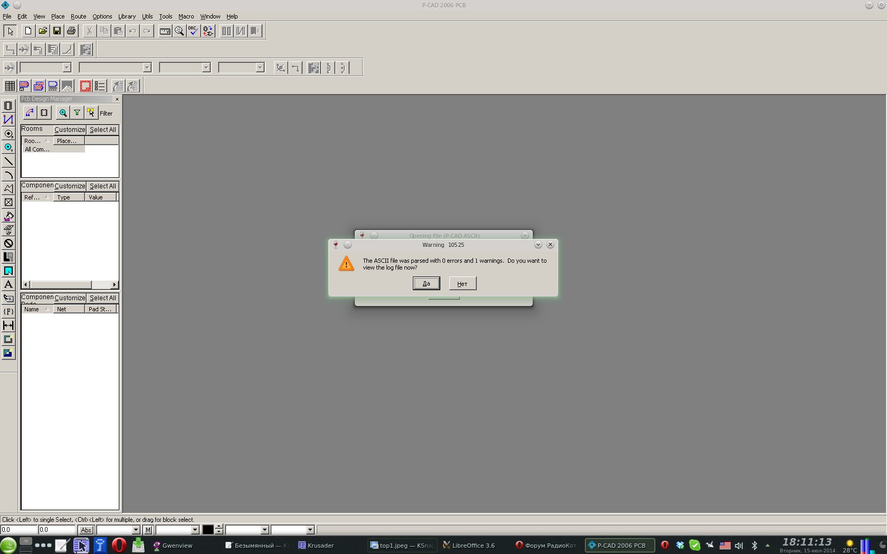887x554 pixels.
Task: Click Нет to dismiss the warning
Action: pyautogui.click(x=463, y=283)
